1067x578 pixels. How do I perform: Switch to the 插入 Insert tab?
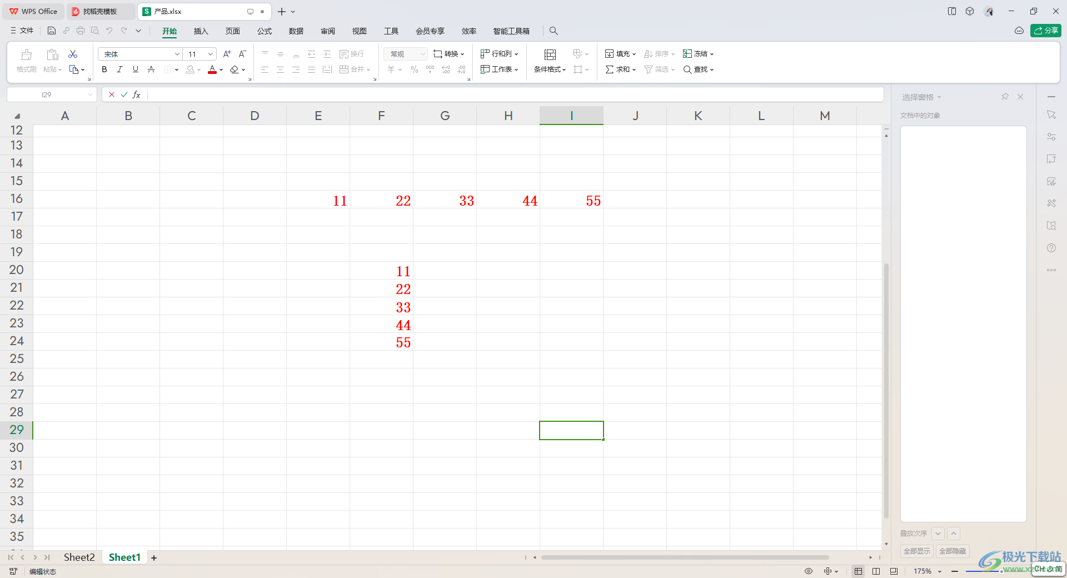pyautogui.click(x=201, y=31)
